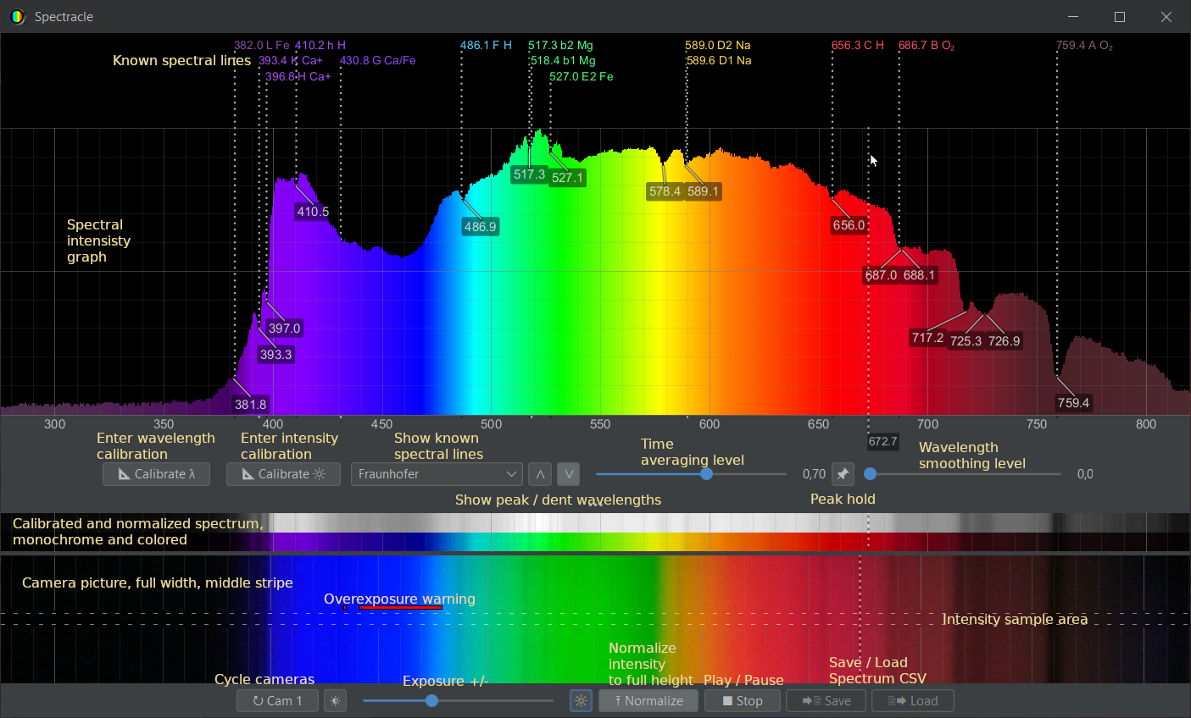The height and width of the screenshot is (718, 1191).
Task: Click the 381.8 label
Action: tap(250, 405)
